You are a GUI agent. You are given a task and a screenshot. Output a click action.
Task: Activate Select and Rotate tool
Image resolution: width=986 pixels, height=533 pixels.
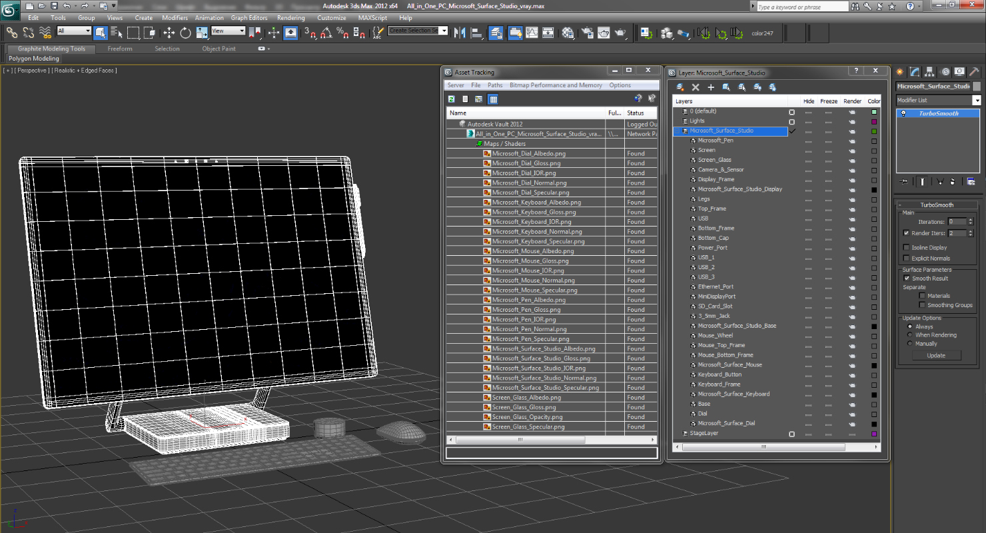click(x=185, y=32)
